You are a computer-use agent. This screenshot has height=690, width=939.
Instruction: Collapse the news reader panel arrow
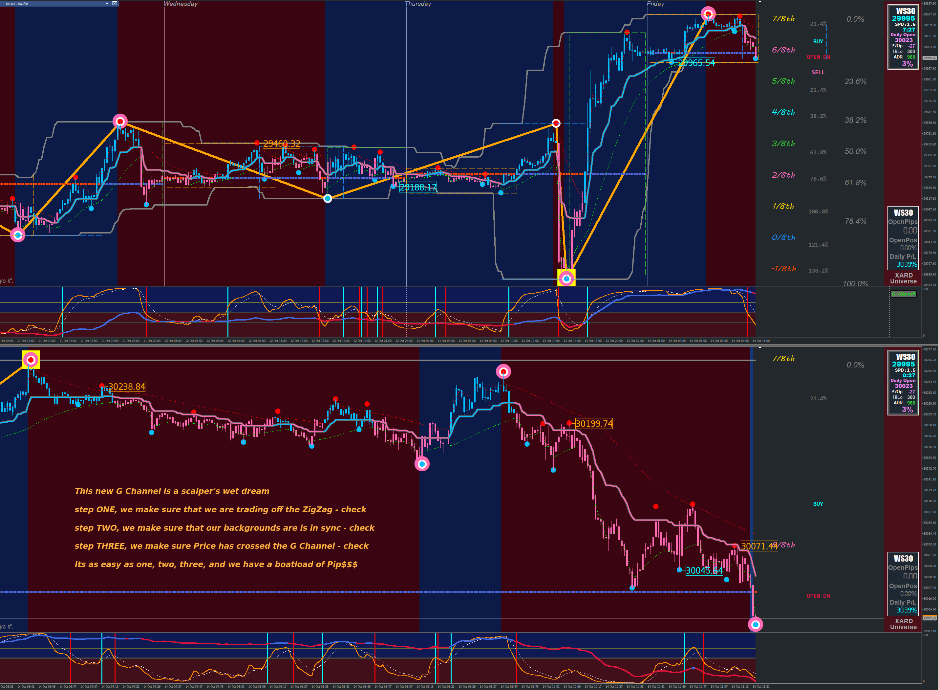pyautogui.click(x=107, y=3)
